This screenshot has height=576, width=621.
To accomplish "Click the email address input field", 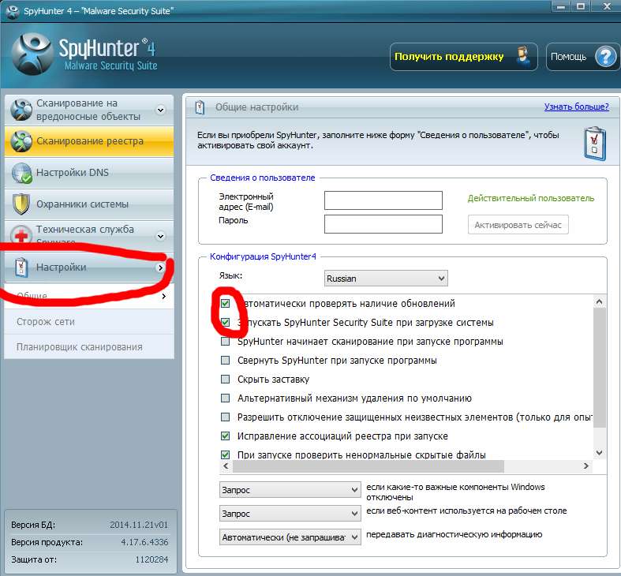I will coord(383,200).
